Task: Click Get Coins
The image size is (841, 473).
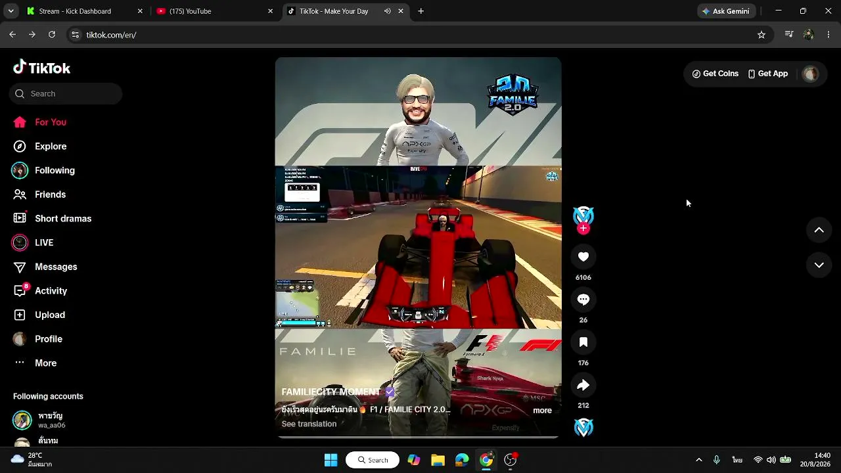Action: 716,74
